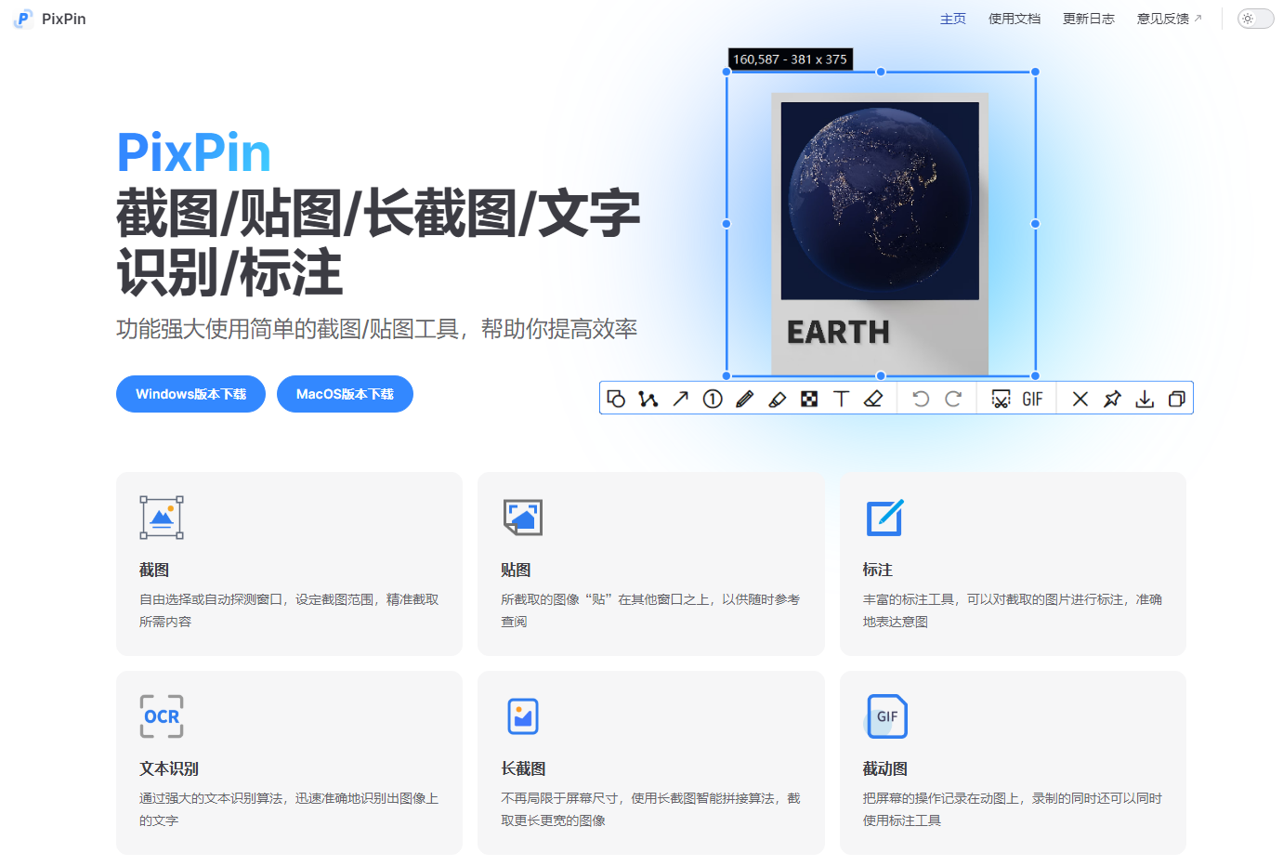The height and width of the screenshot is (866, 1283).
Task: Click the 长截图 feature card icon
Action: click(523, 716)
